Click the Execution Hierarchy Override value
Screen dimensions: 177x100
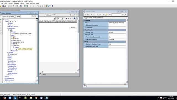[117, 39]
